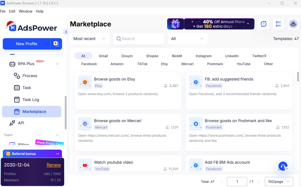301x187 pixels.
Task: Select RPA Plus in the sidebar
Action: [x=27, y=64]
